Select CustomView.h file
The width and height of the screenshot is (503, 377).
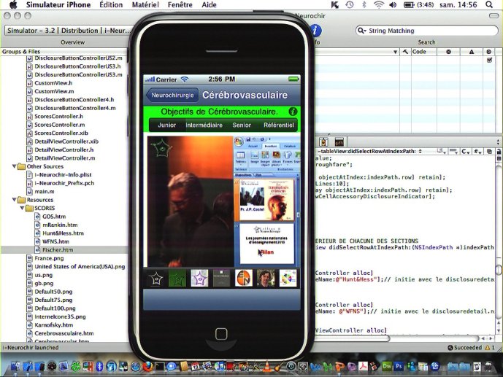[53, 83]
